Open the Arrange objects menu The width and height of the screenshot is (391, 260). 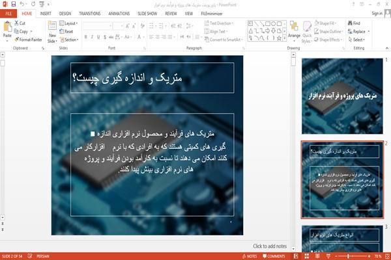(x=294, y=30)
